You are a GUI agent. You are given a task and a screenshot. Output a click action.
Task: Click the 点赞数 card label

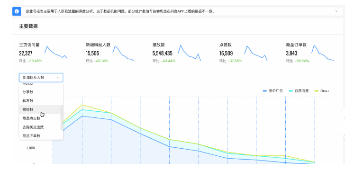point(225,45)
